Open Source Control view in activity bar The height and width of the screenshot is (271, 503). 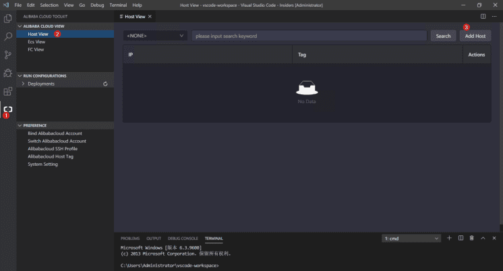click(x=7, y=55)
